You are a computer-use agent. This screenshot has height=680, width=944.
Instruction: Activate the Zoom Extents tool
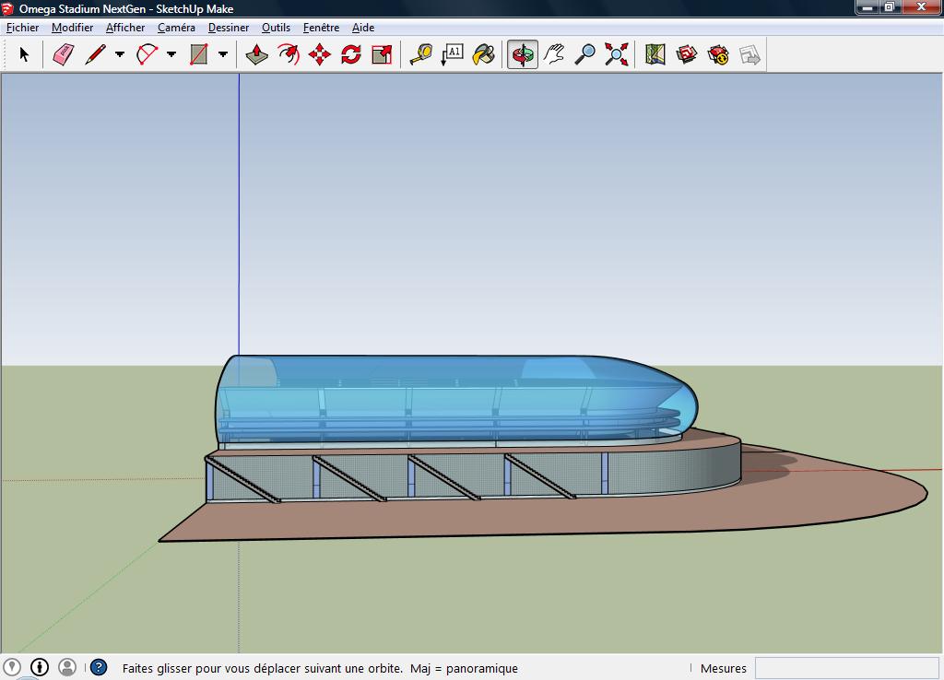coord(617,55)
